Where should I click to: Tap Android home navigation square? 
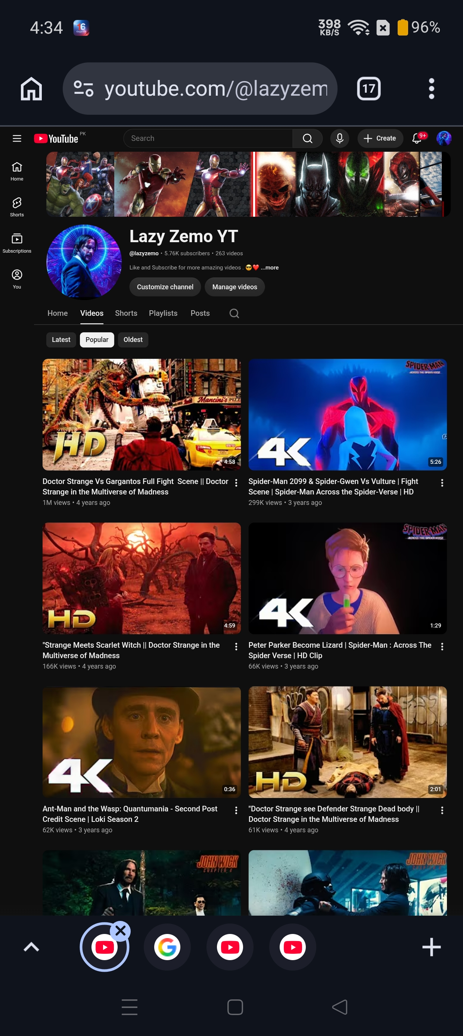235,1007
